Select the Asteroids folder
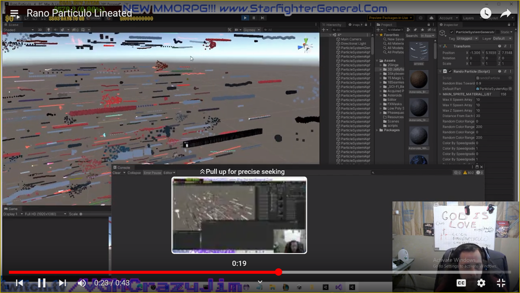The image size is (520, 293). click(392, 95)
